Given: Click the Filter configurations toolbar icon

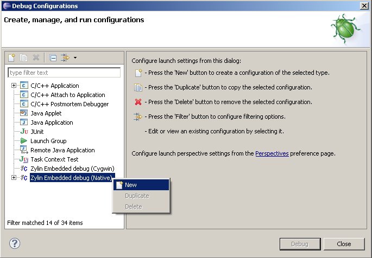Looking at the screenshot, I should point(65,57).
